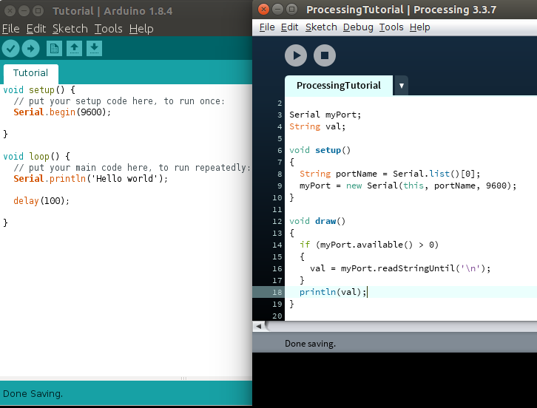Run the Processing sketch with Play button
537x408 pixels.
click(x=296, y=55)
